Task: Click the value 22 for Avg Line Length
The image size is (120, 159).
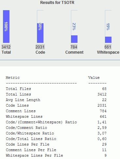Action: (x=104, y=100)
